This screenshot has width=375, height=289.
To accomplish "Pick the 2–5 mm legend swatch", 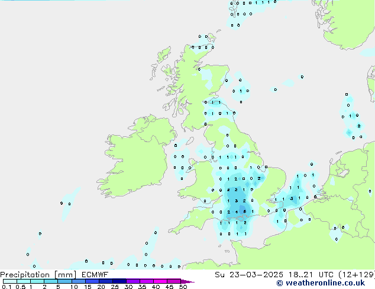I will point(51,281).
